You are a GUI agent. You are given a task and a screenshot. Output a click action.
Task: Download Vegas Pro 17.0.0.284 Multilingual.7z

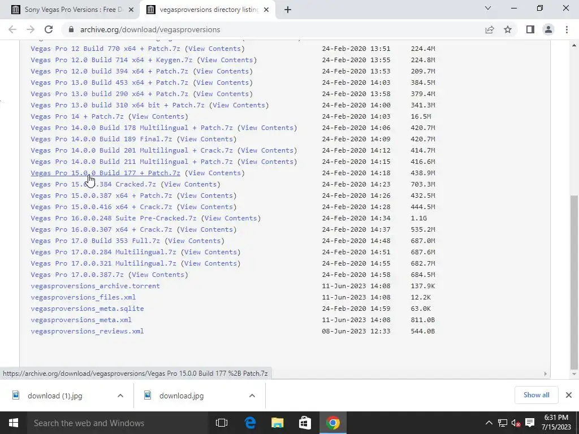pyautogui.click(x=103, y=252)
